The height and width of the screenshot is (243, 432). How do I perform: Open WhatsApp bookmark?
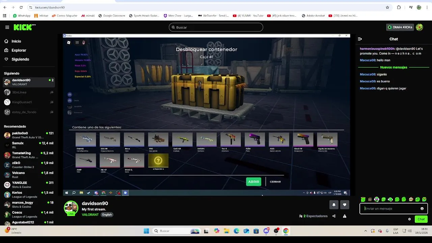(22, 16)
